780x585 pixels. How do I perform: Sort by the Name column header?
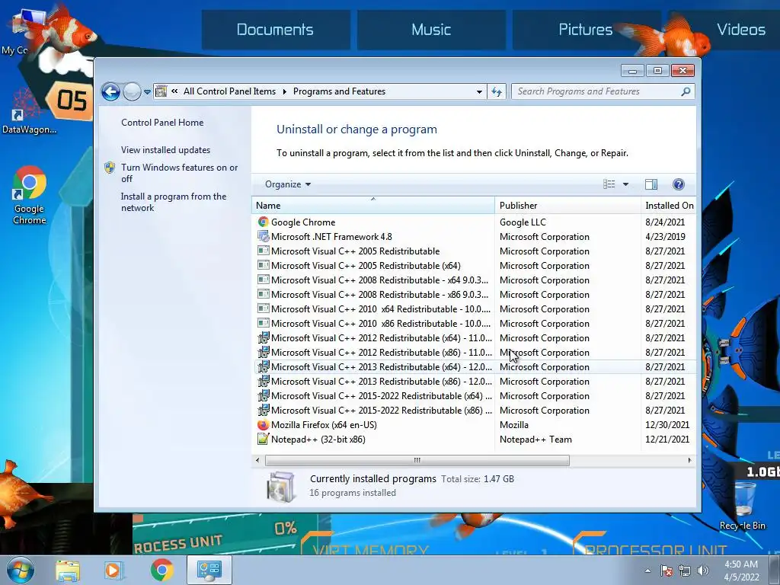[x=372, y=206]
